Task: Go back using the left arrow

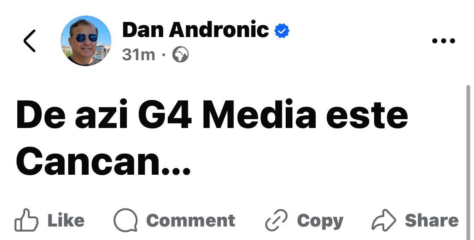Action: pos(29,41)
